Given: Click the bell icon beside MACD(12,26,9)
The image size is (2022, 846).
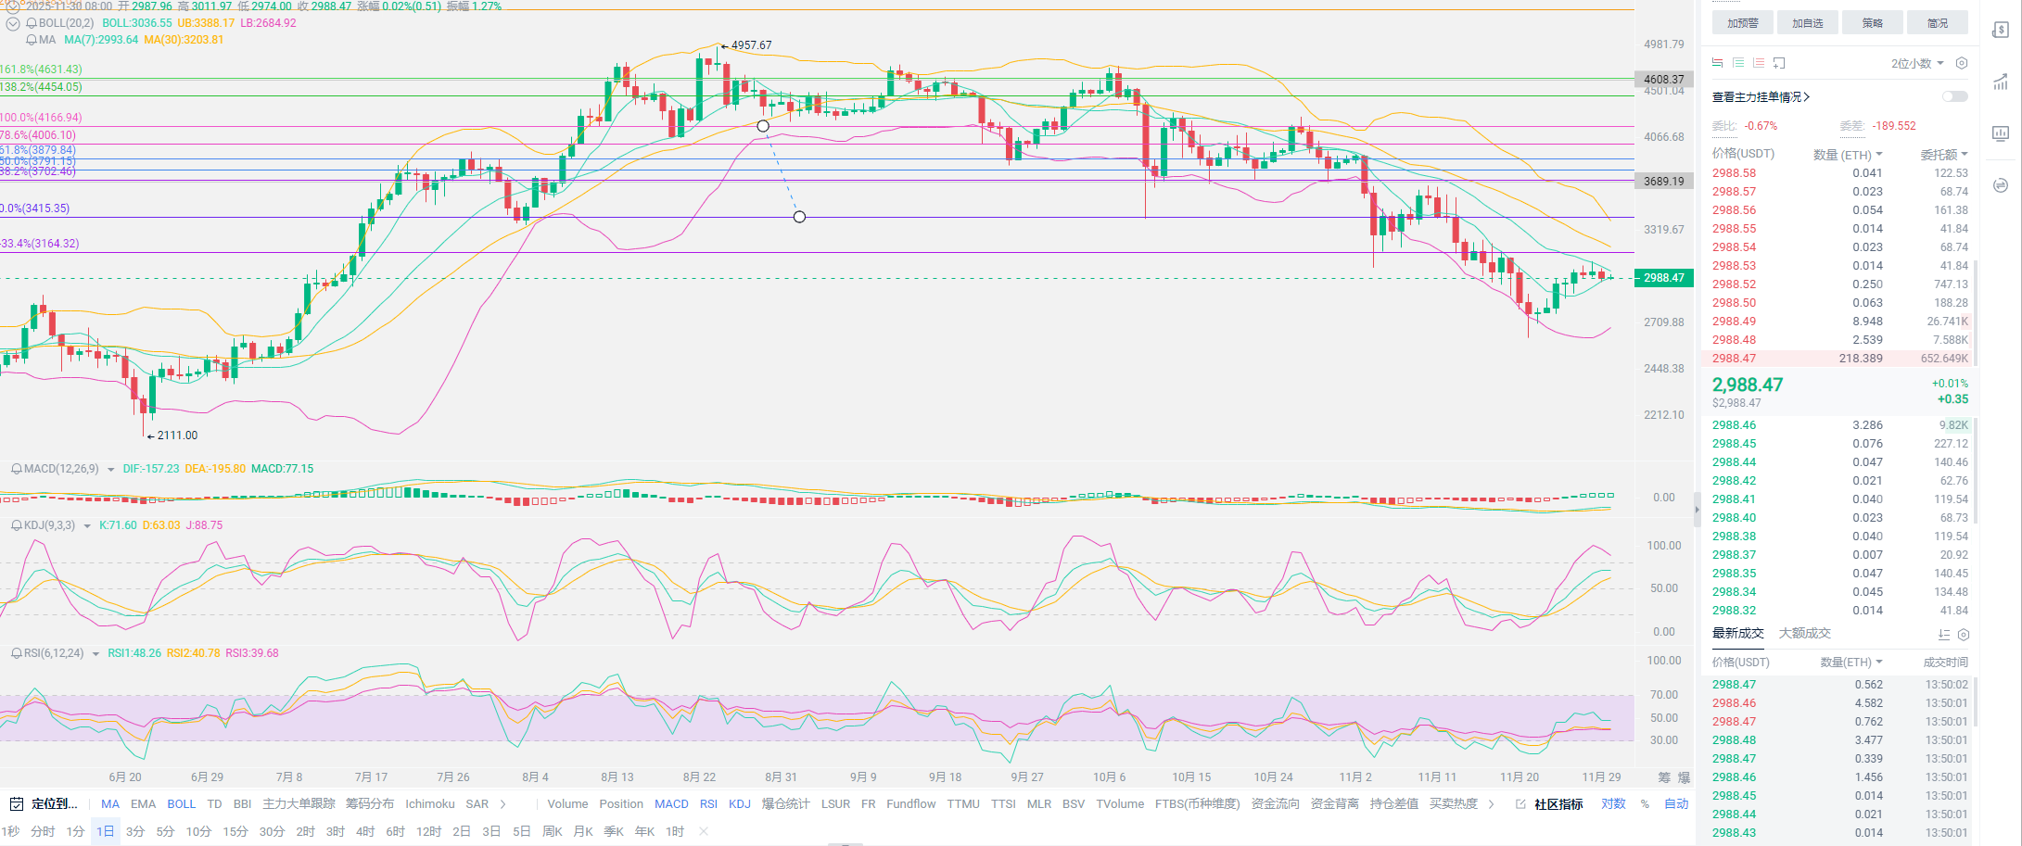Looking at the screenshot, I should click(x=16, y=469).
